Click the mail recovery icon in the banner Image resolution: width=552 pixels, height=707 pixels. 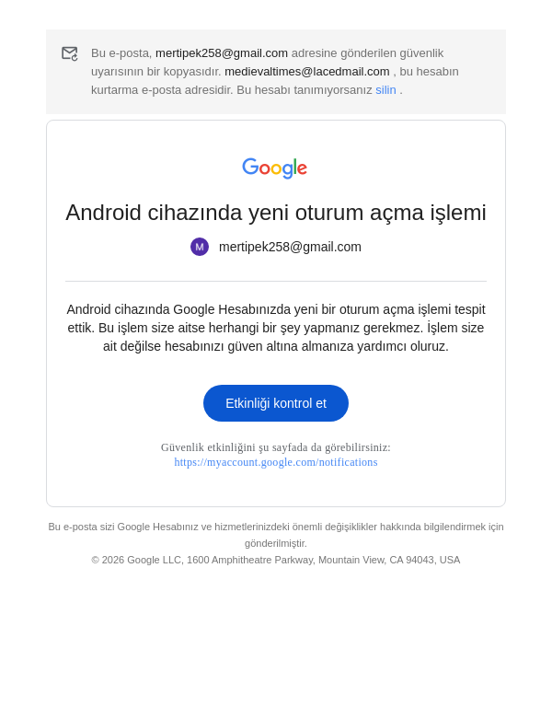coord(69,53)
